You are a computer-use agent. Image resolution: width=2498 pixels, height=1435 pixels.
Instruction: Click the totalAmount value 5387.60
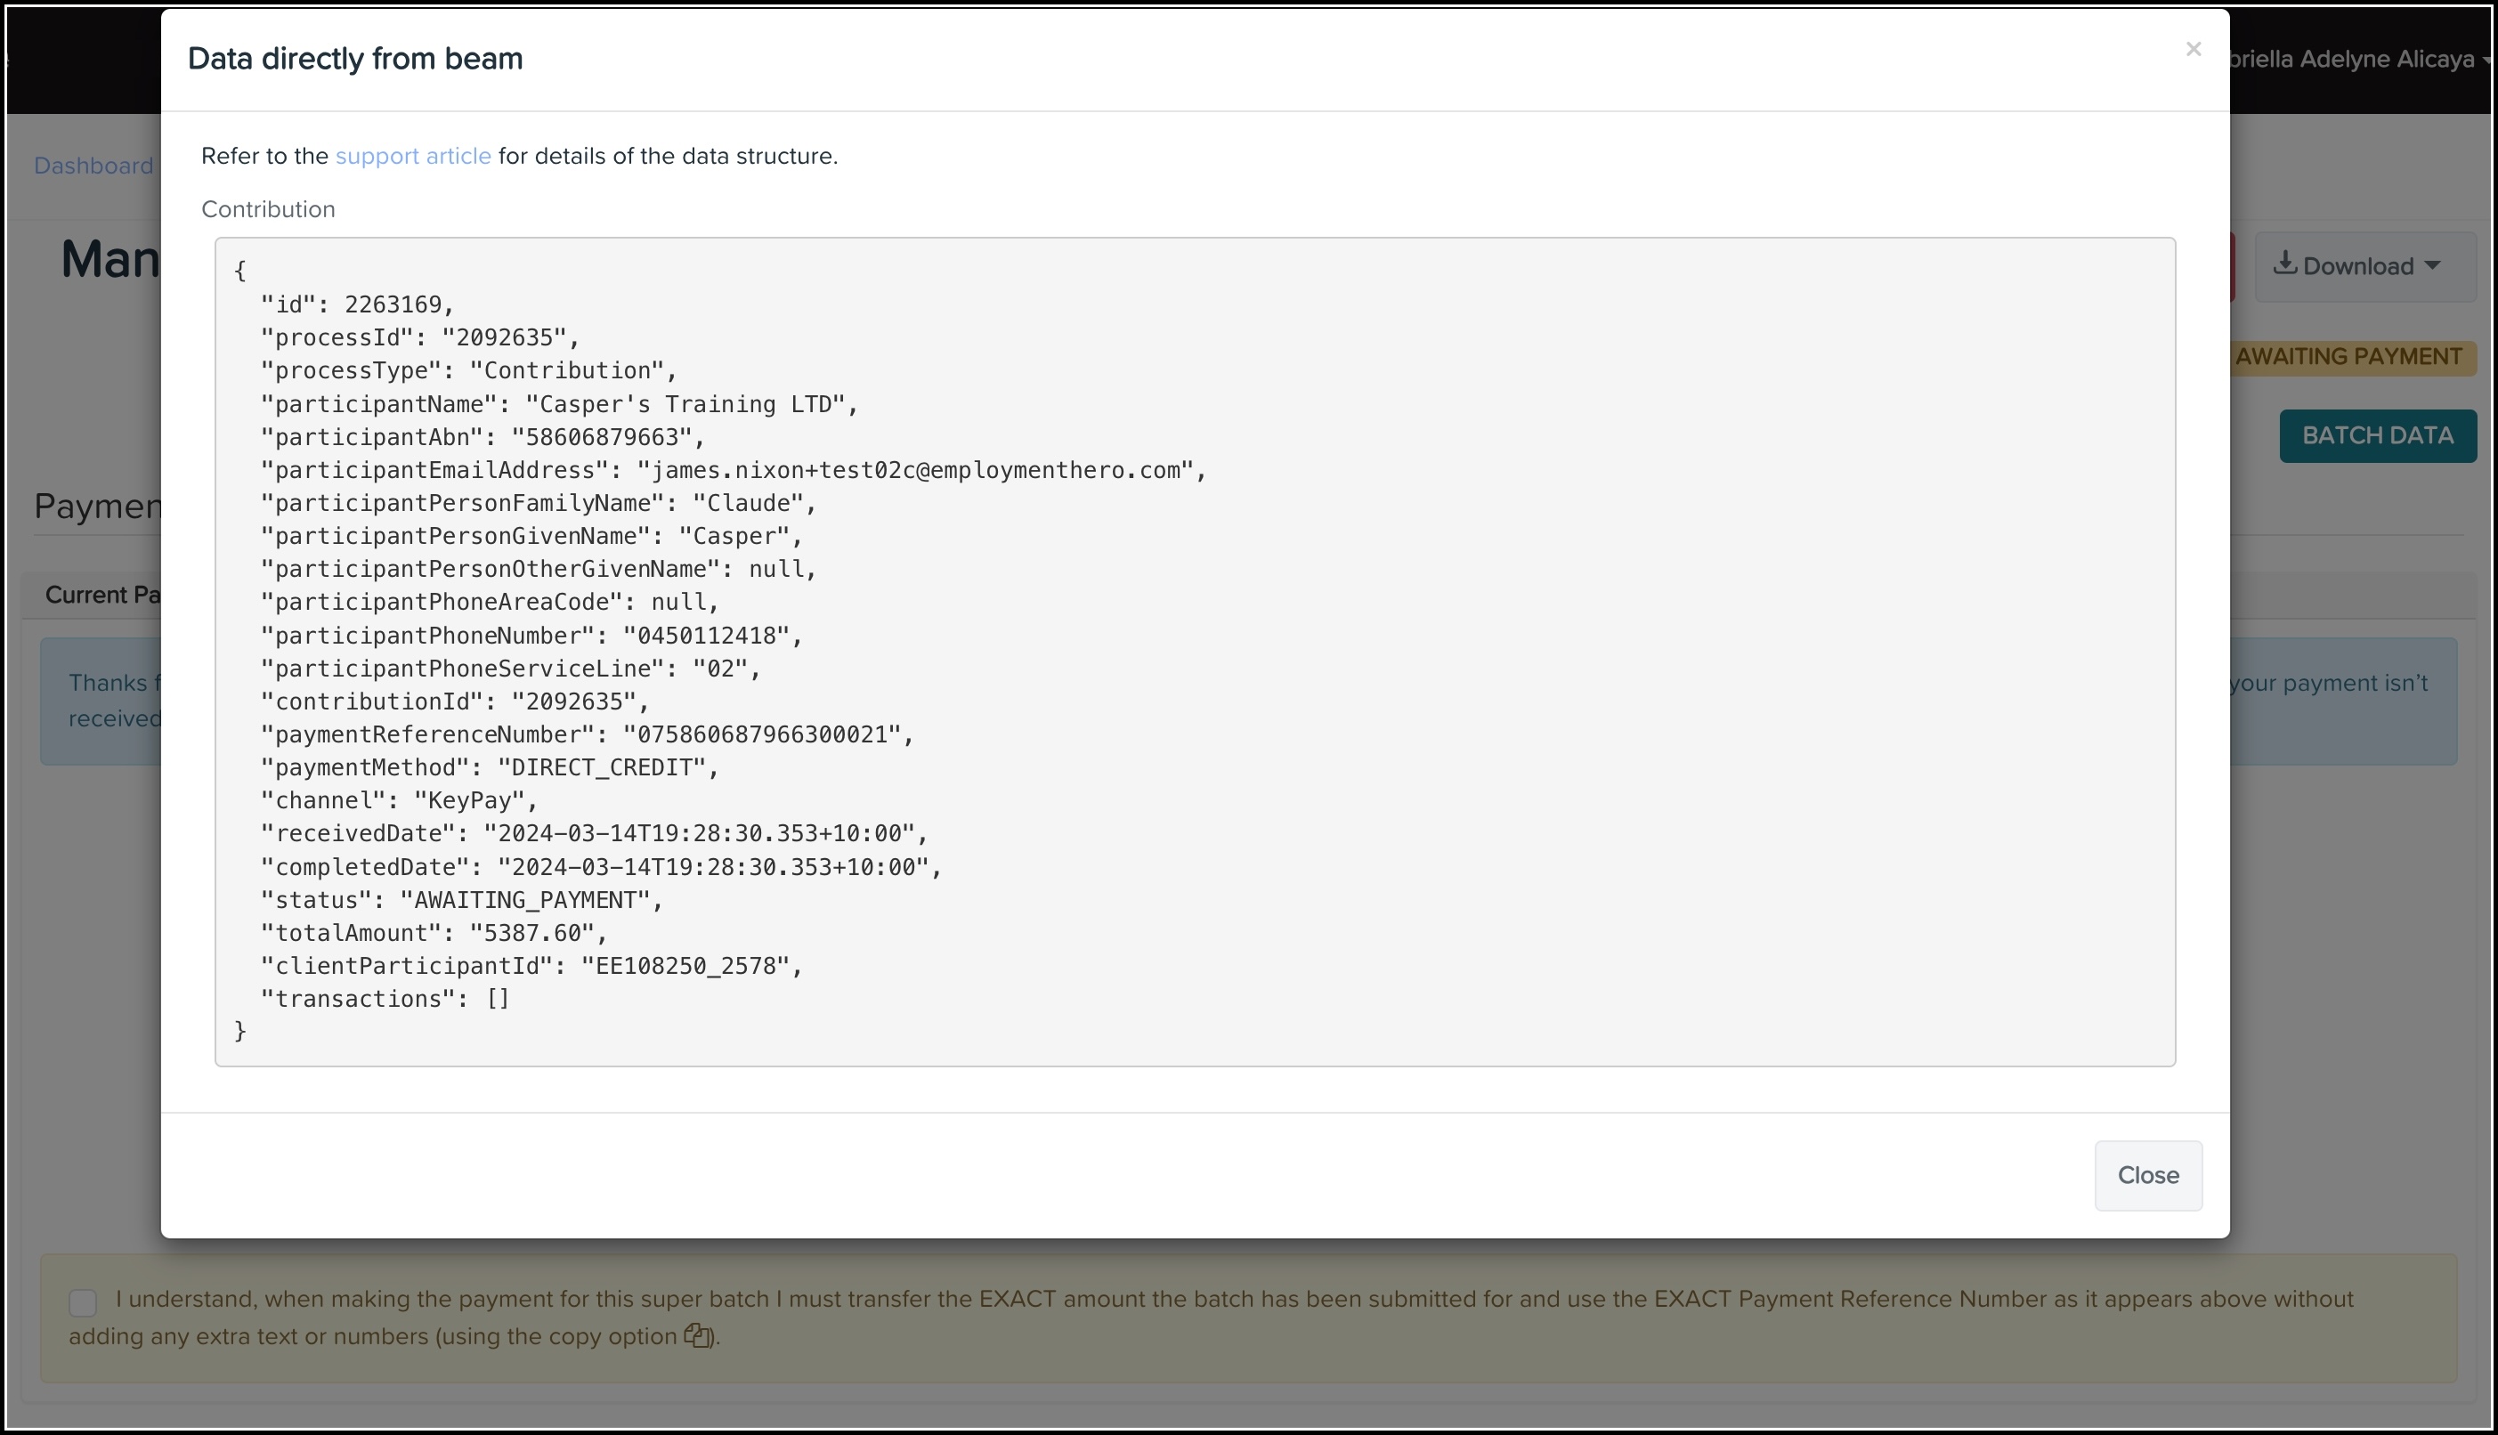pyautogui.click(x=532, y=933)
